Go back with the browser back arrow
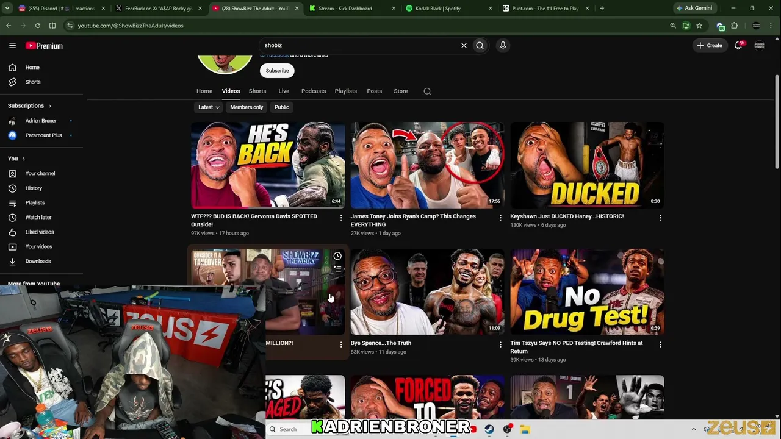 pyautogui.click(x=9, y=26)
